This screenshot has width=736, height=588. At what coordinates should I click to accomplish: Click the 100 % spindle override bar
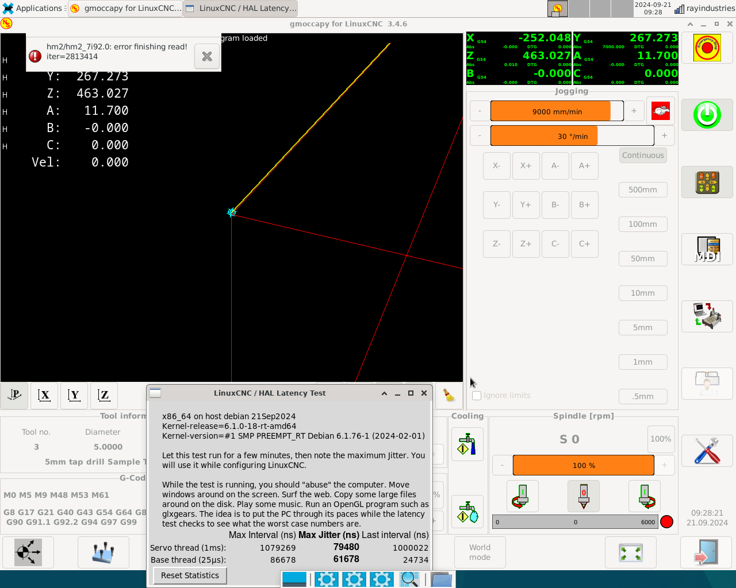[x=584, y=465]
